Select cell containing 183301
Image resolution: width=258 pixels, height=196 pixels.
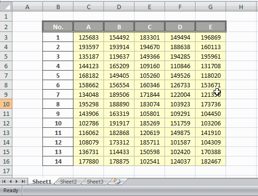(x=149, y=37)
